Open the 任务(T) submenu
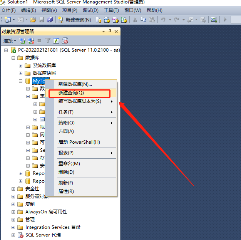 [x=81, y=112]
